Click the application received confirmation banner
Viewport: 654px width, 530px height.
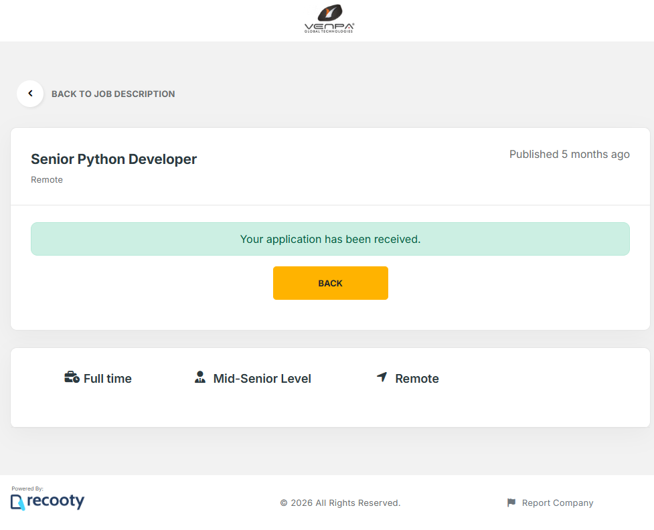pyautogui.click(x=330, y=239)
